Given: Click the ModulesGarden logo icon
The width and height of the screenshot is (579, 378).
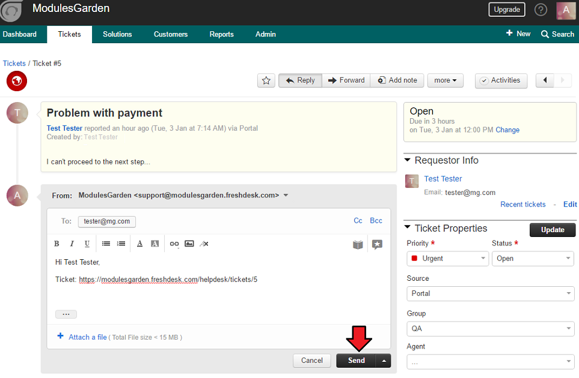Looking at the screenshot, I should tap(11, 10).
